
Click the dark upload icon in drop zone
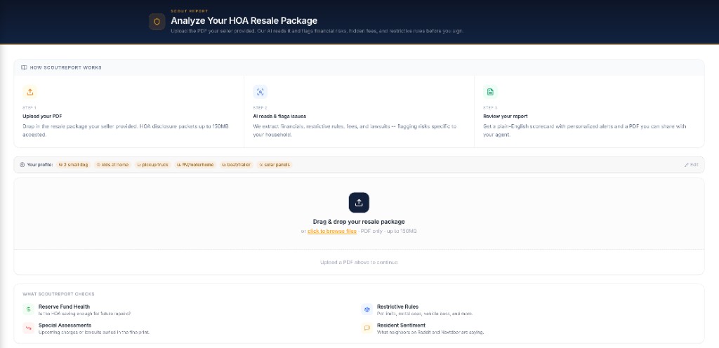(359, 202)
